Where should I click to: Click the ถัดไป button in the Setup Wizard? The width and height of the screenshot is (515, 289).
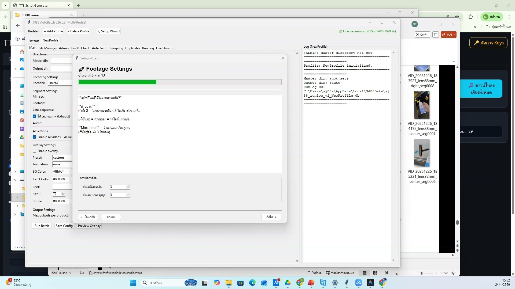[x=271, y=217]
